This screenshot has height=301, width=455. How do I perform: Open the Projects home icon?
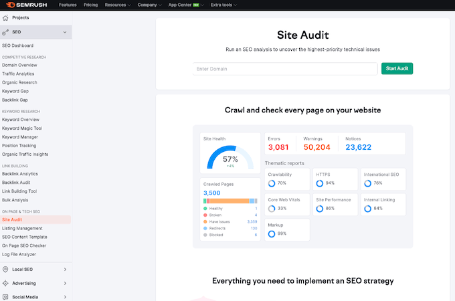point(5,18)
